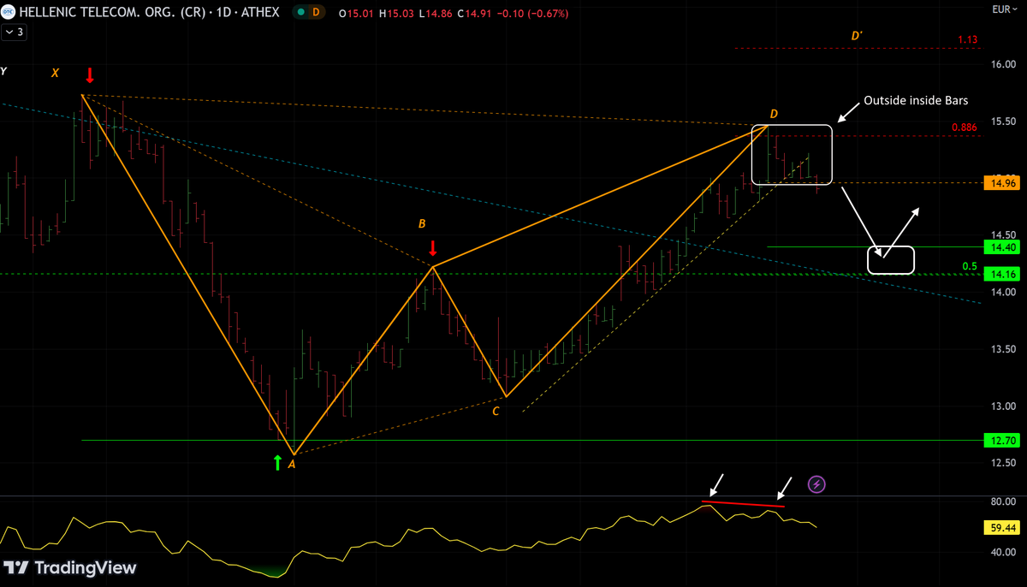Click the X pattern point label

pyautogui.click(x=56, y=74)
